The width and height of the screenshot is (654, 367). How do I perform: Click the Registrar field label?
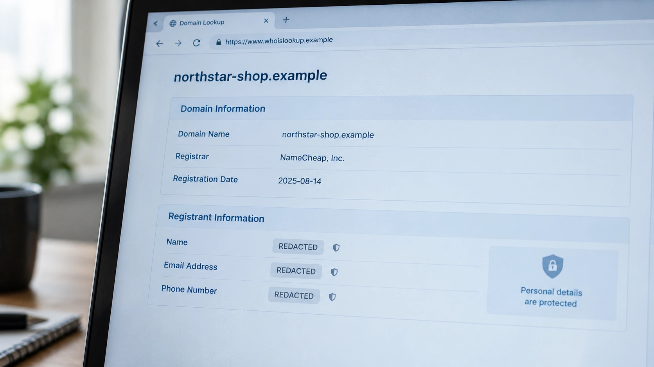coord(192,156)
